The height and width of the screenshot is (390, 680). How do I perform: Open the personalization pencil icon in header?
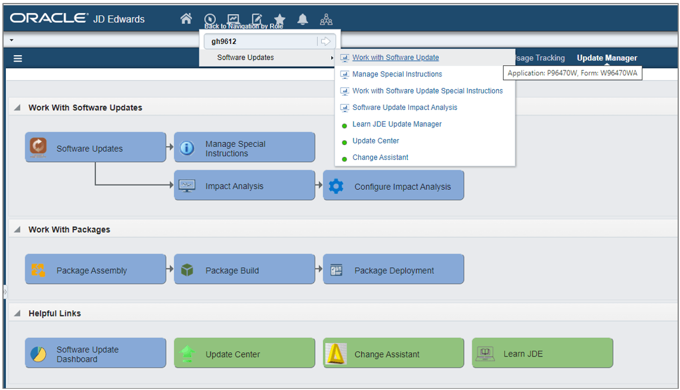coord(256,19)
